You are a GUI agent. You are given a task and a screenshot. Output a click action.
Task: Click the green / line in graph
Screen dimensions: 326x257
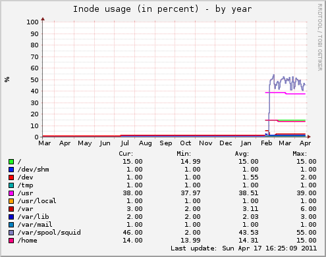292,120
